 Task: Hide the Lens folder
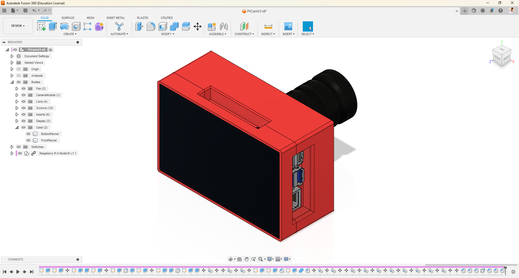pyautogui.click(x=24, y=101)
